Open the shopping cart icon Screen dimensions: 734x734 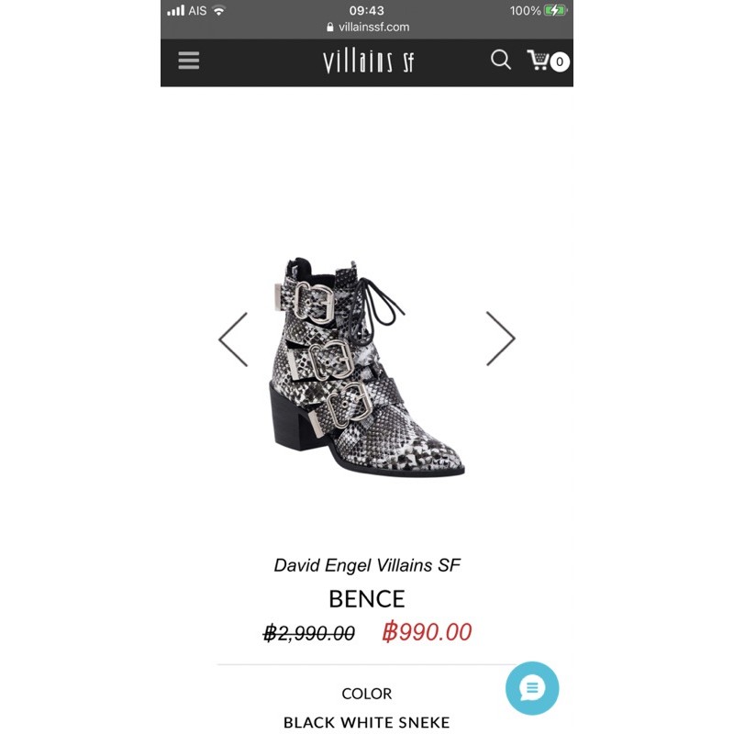(x=538, y=60)
